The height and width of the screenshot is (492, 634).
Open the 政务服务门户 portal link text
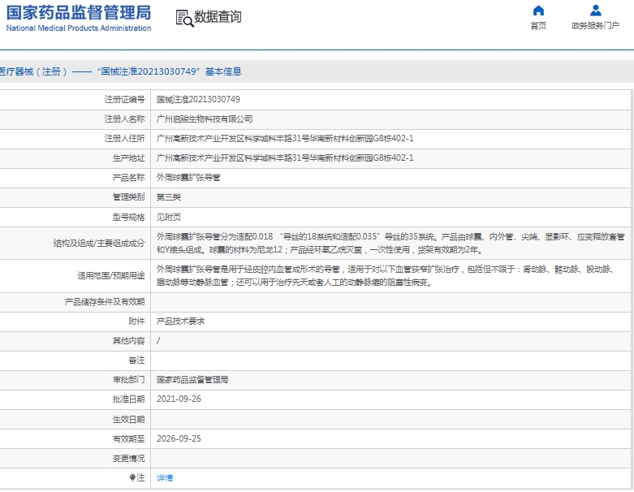[x=595, y=26]
